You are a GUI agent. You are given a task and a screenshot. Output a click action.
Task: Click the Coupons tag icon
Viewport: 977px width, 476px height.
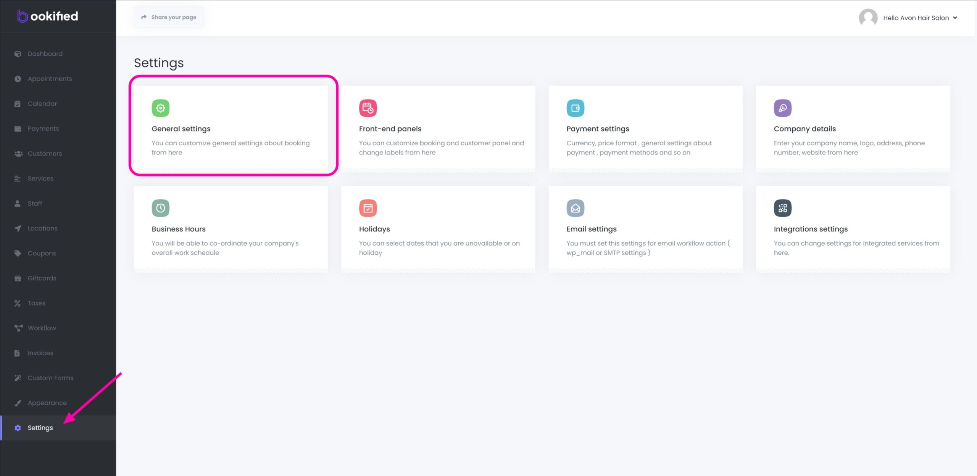click(x=18, y=253)
